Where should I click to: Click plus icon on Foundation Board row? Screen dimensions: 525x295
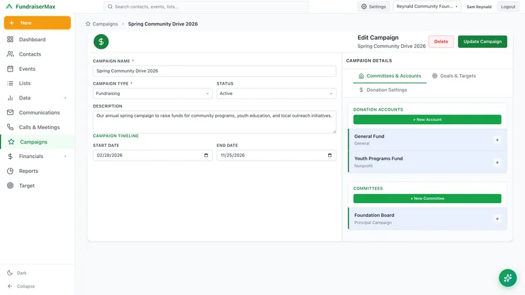coord(497,219)
